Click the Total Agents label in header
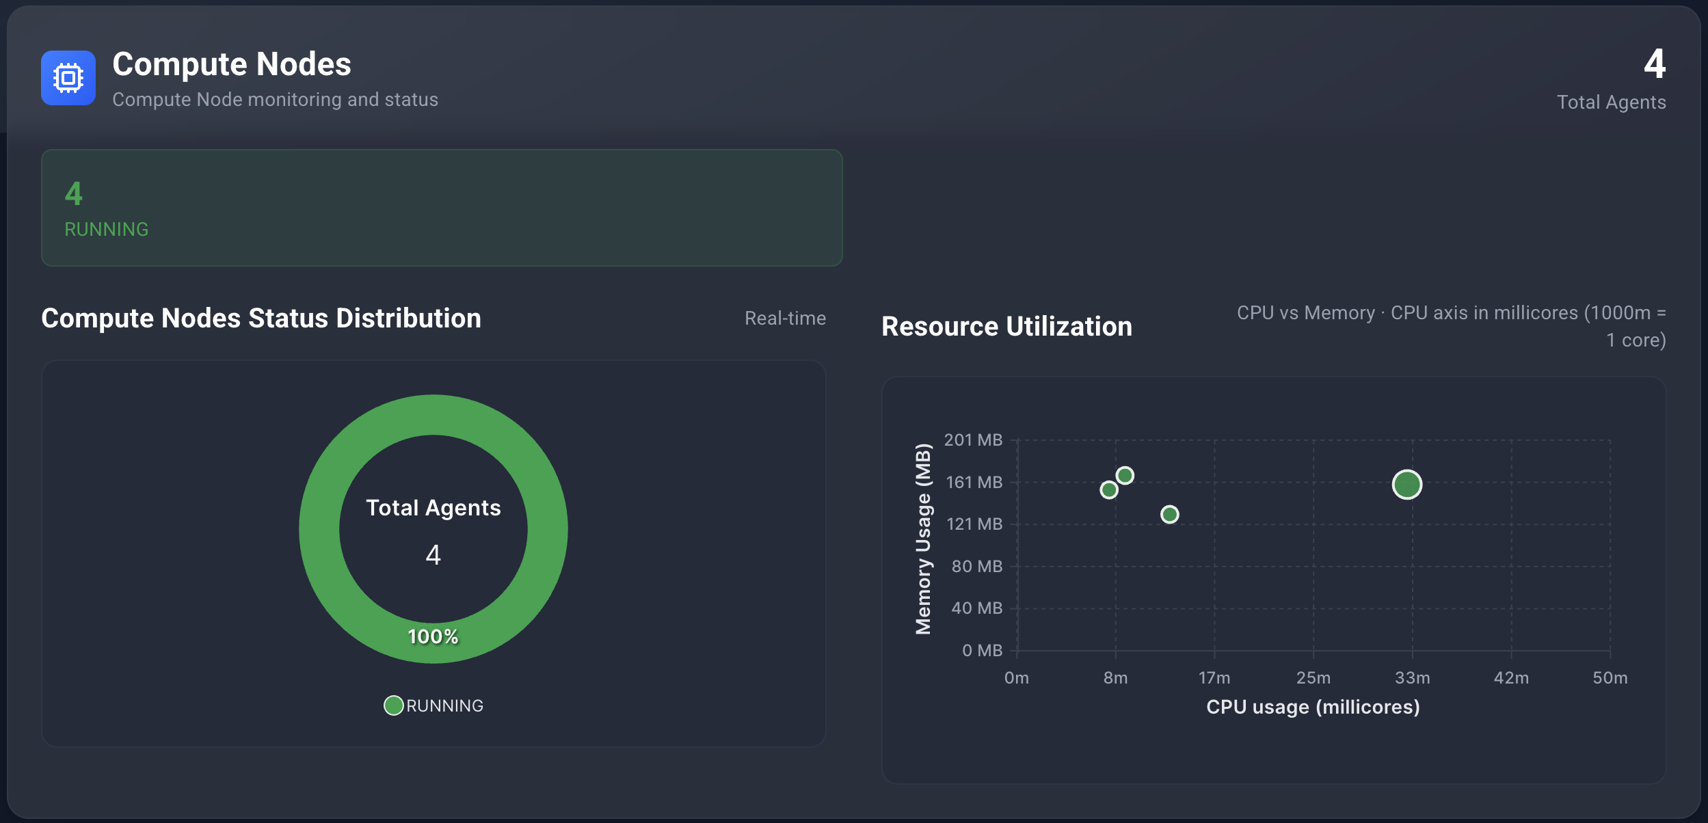This screenshot has width=1708, height=823. [x=1612, y=102]
